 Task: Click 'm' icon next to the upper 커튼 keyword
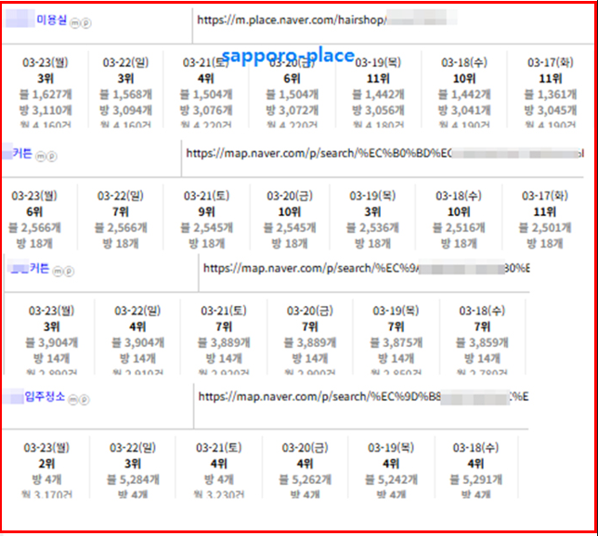pos(40,157)
